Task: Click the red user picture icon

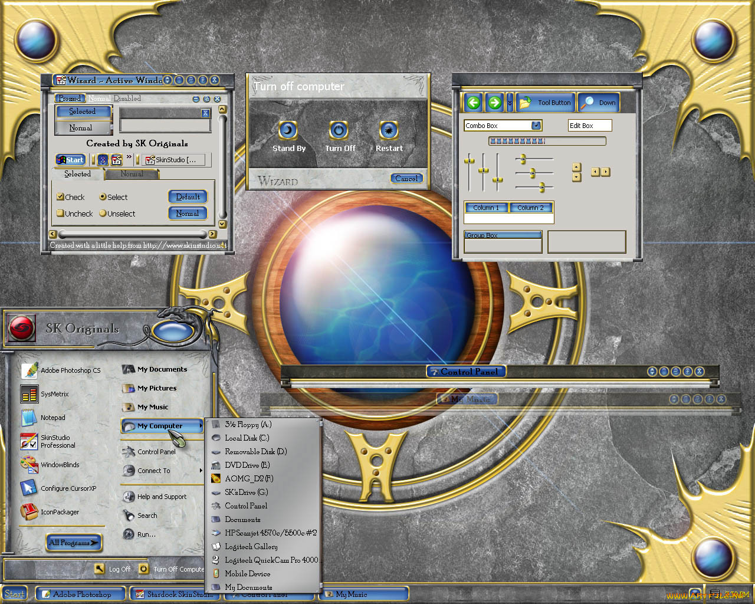Action: click(x=22, y=329)
